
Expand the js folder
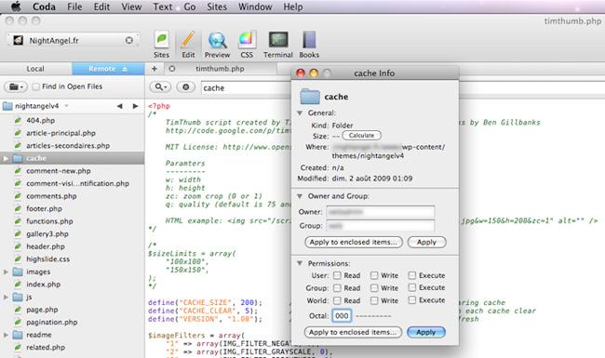(x=6, y=298)
